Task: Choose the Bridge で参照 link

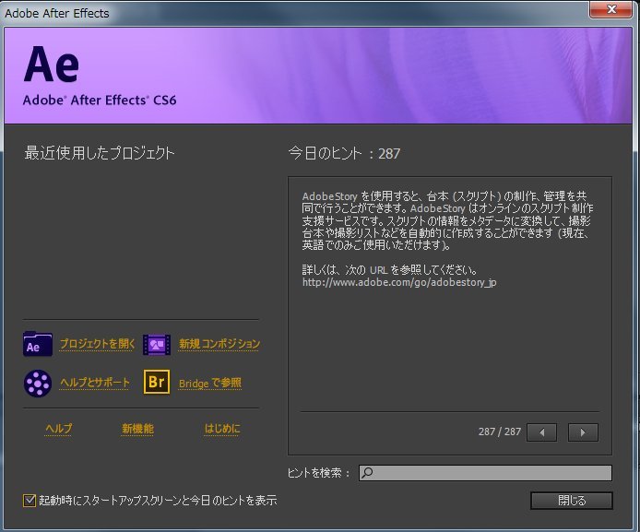Action: pos(209,383)
